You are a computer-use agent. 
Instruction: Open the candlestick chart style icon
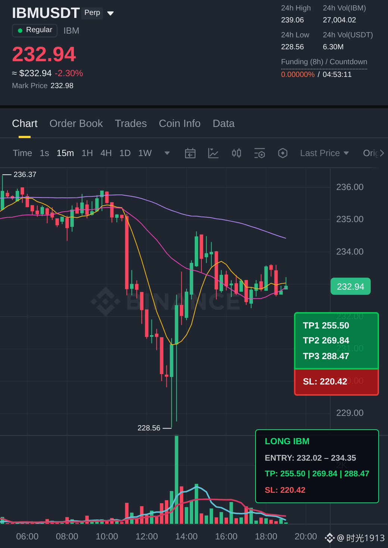click(x=237, y=153)
